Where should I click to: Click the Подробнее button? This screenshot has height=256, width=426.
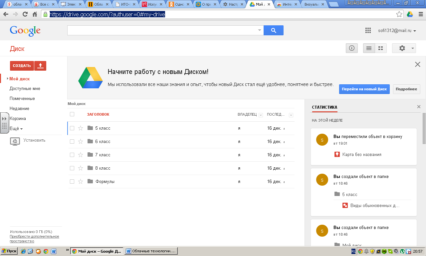tap(407, 89)
